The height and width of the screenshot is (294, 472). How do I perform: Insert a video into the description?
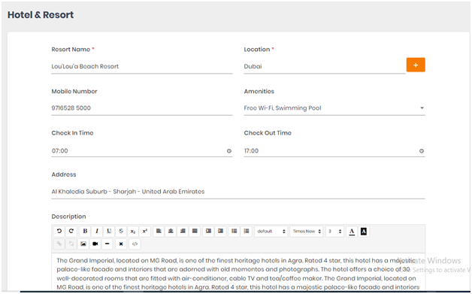click(x=95, y=244)
